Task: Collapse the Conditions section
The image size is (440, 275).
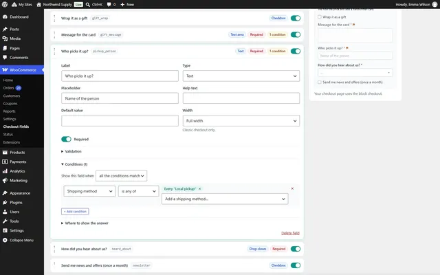Action: tap(74, 164)
